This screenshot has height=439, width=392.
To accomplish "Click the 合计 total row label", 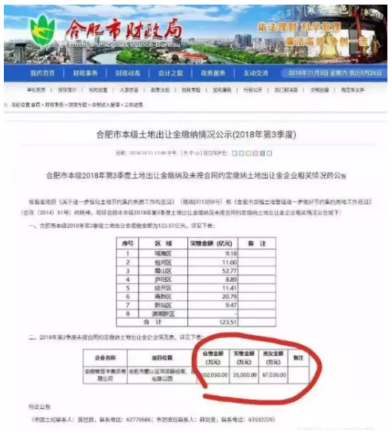I will [152, 322].
